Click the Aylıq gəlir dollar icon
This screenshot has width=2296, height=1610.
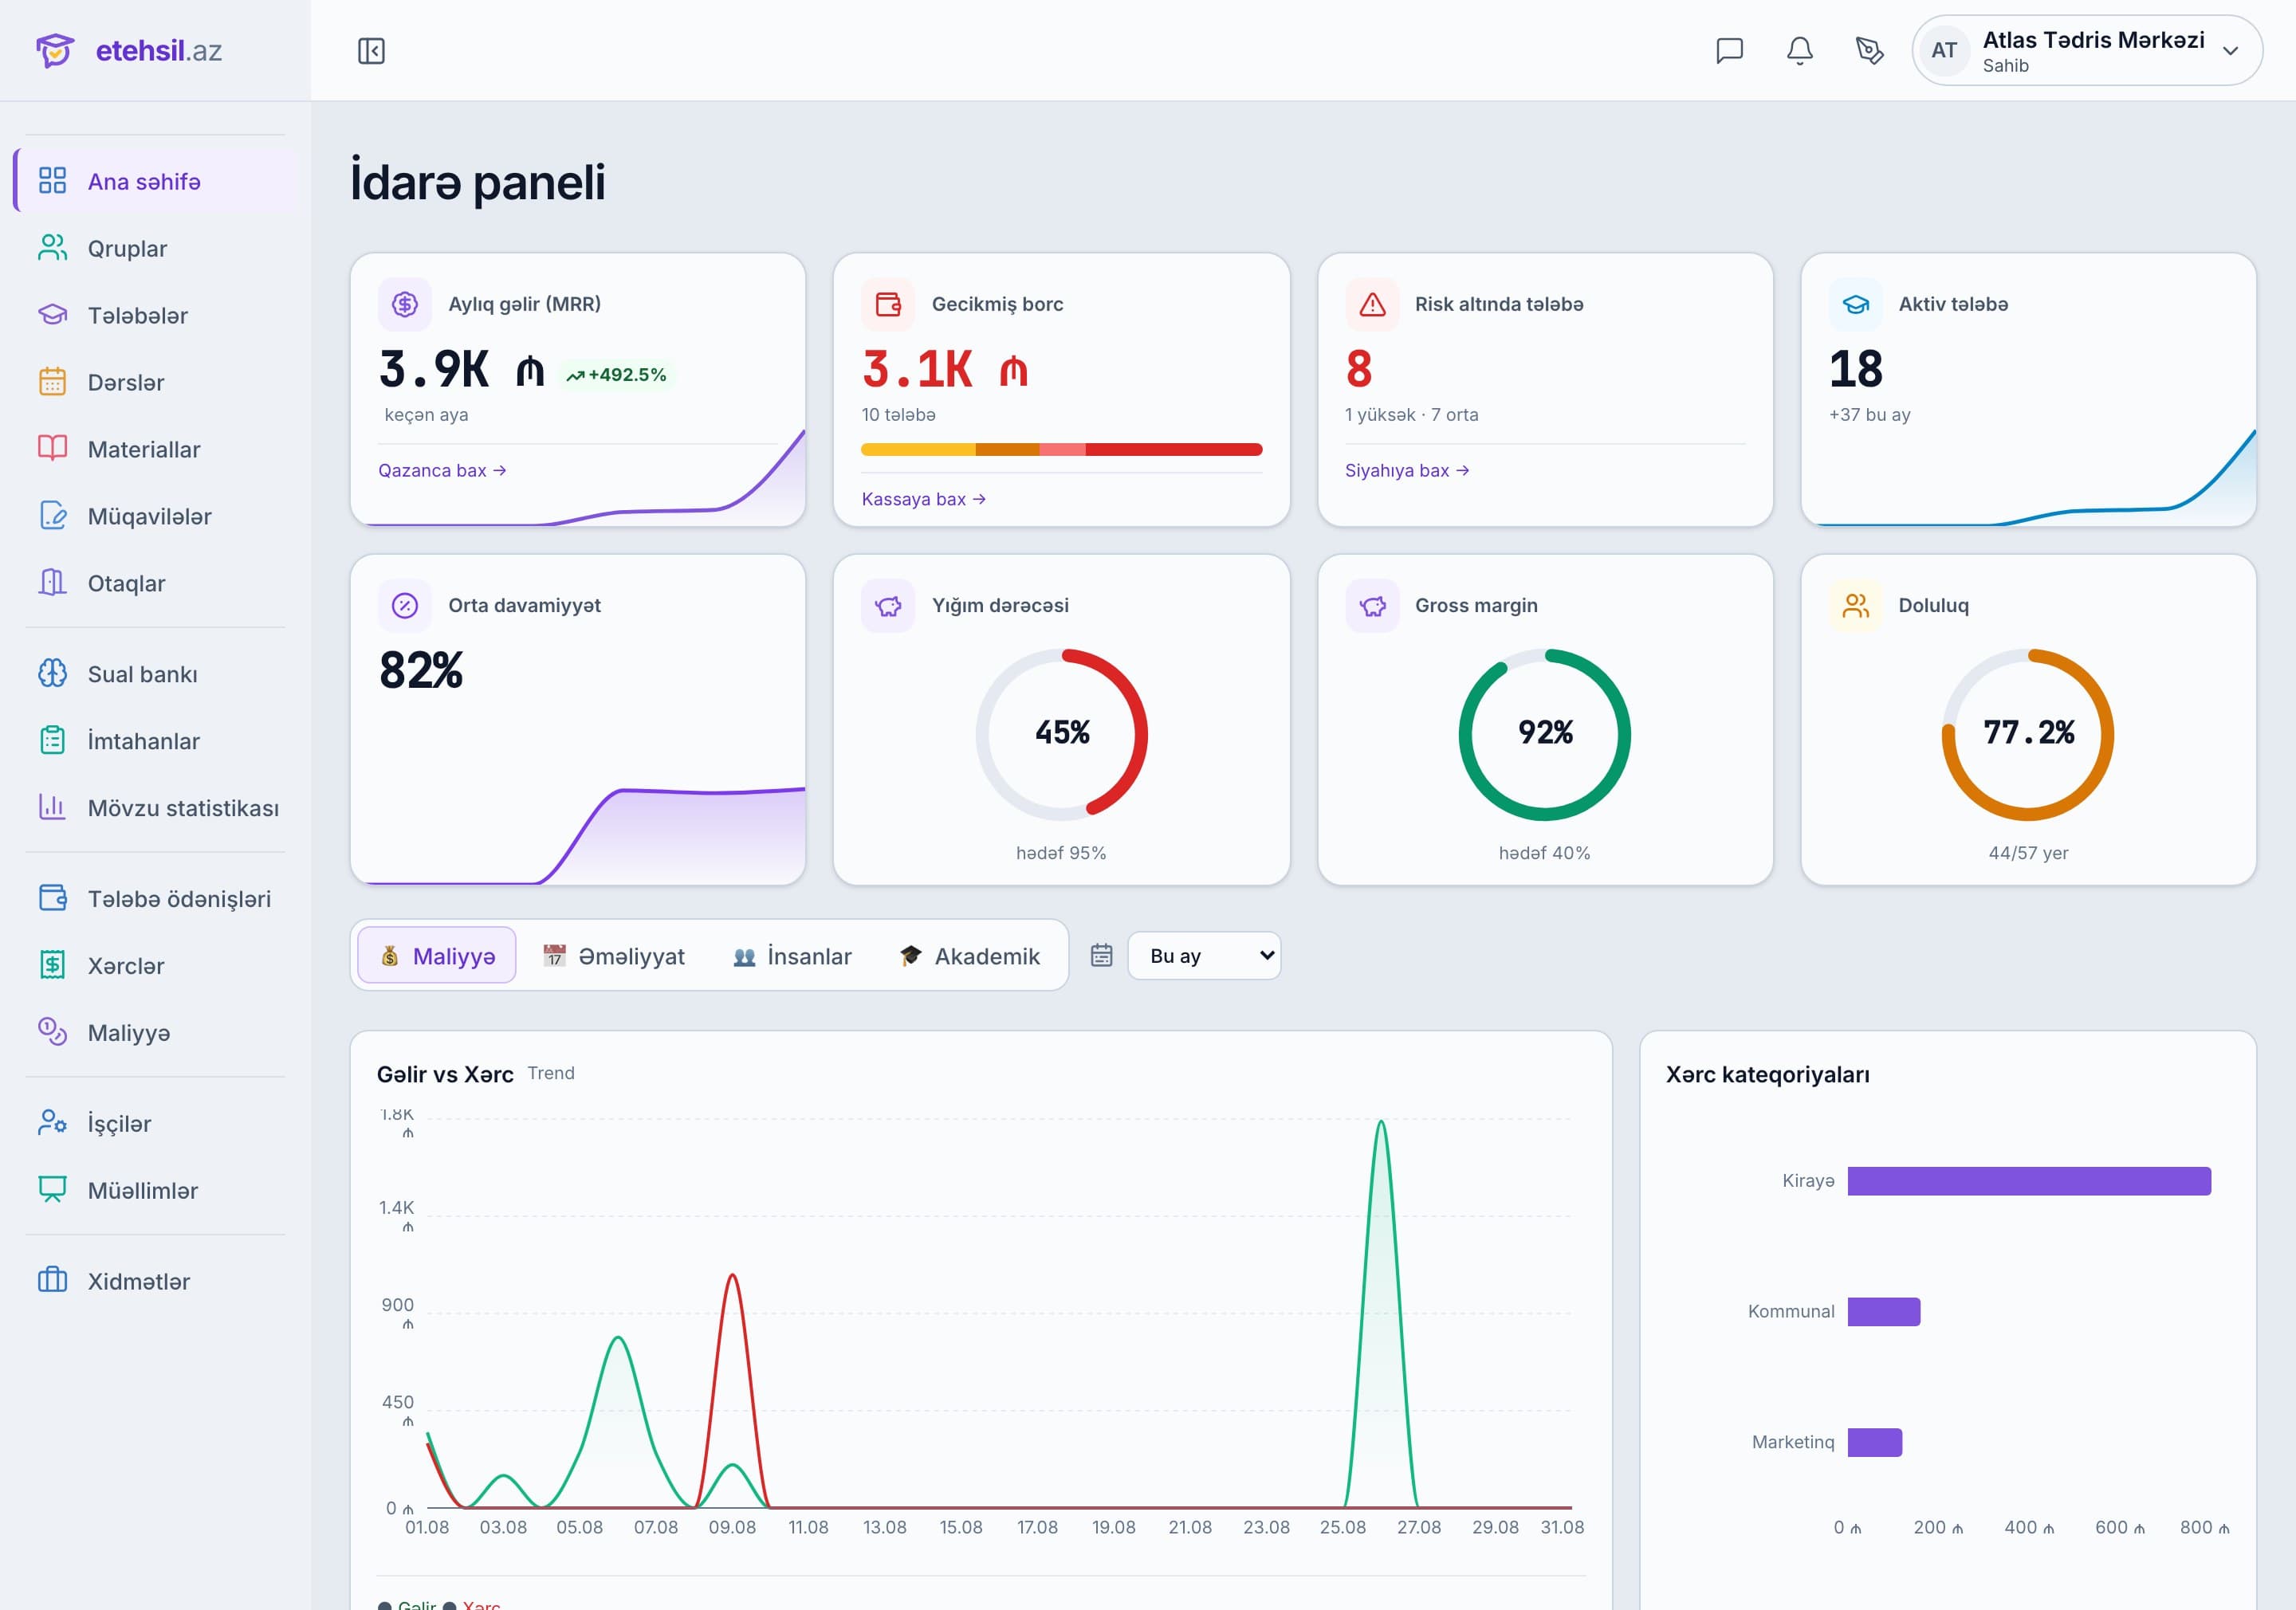click(405, 304)
